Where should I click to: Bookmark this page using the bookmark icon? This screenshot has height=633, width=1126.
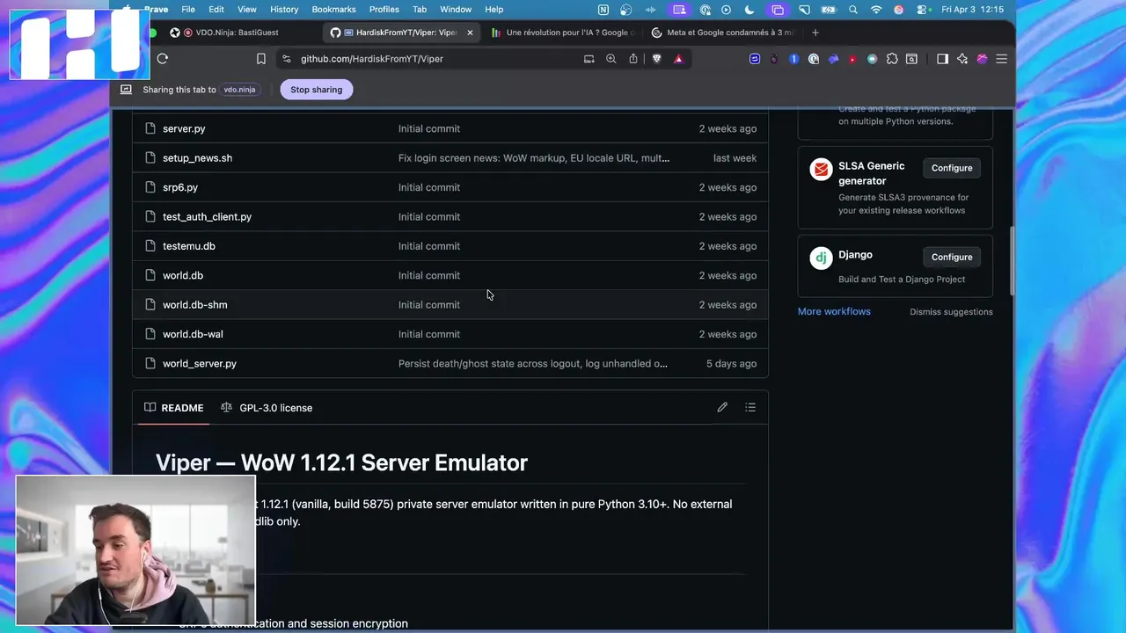(x=261, y=59)
